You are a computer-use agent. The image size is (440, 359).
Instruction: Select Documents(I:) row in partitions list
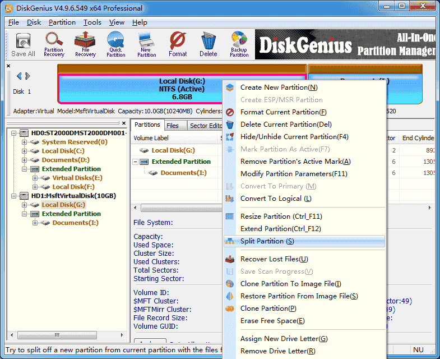click(183, 173)
